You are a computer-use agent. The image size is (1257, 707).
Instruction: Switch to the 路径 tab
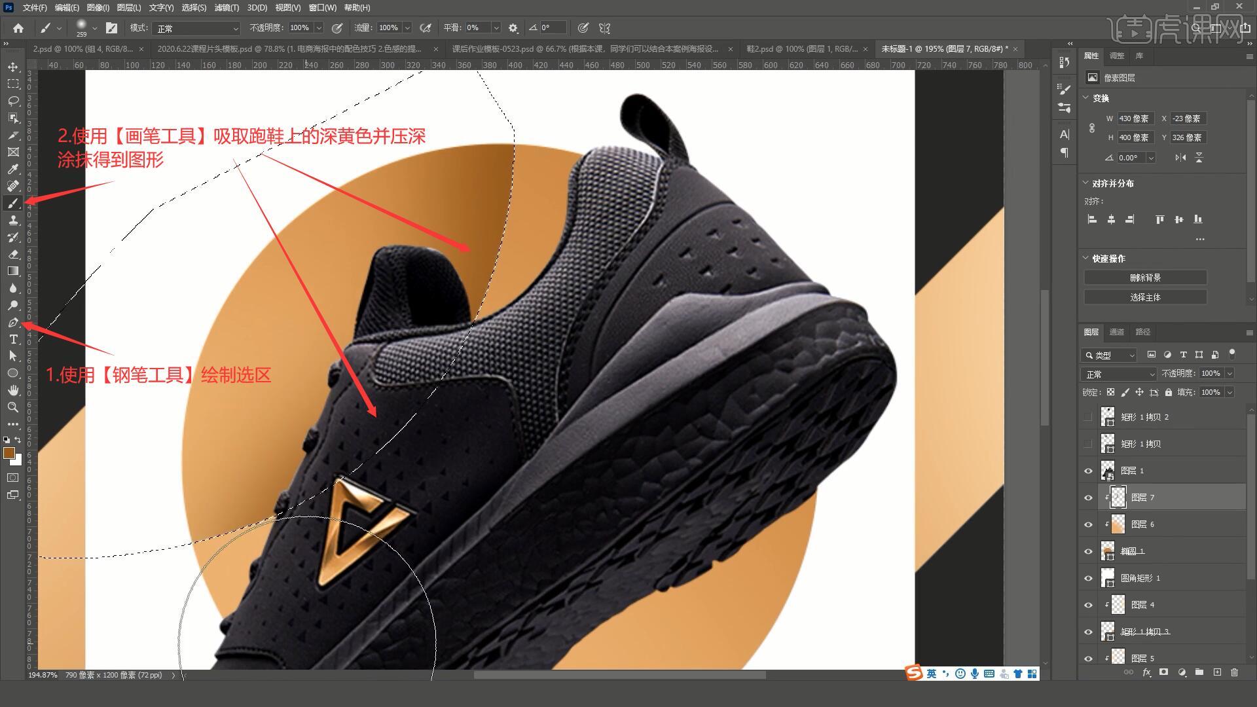(1143, 332)
